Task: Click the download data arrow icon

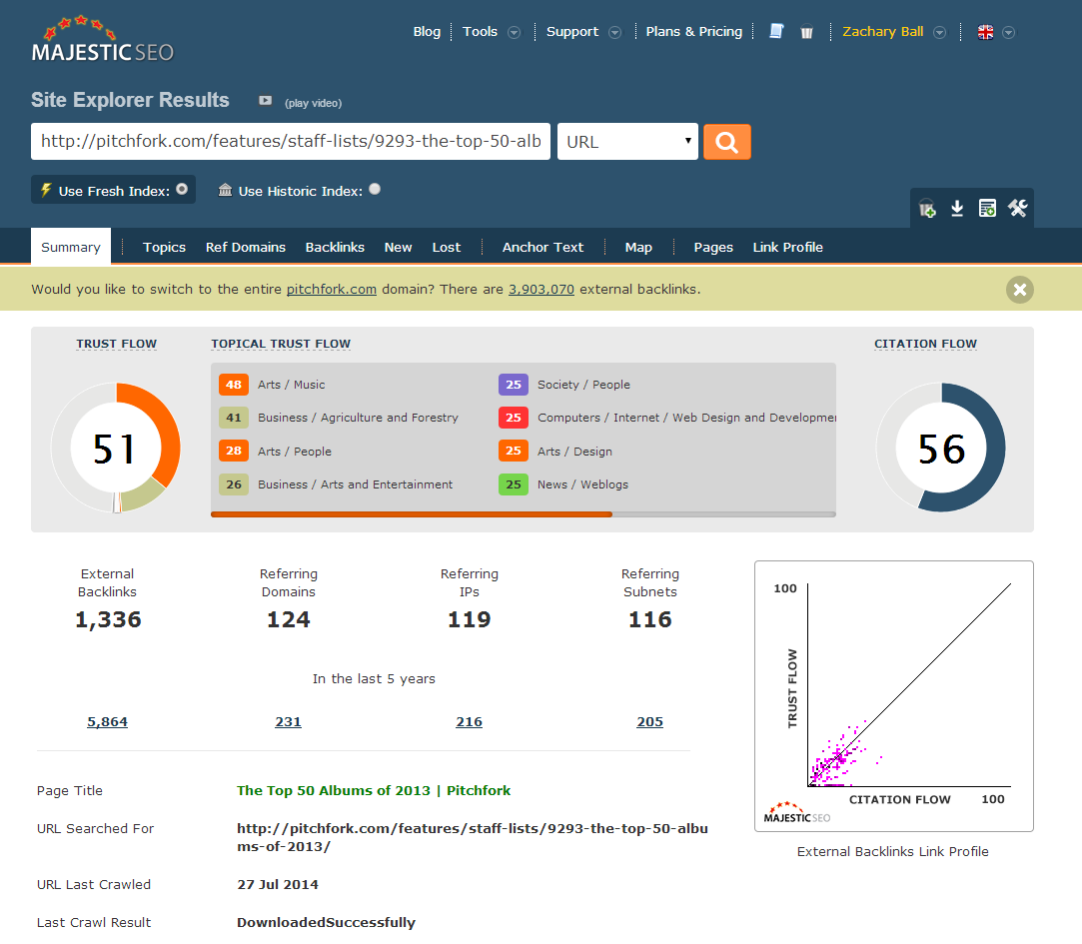Action: [x=957, y=209]
